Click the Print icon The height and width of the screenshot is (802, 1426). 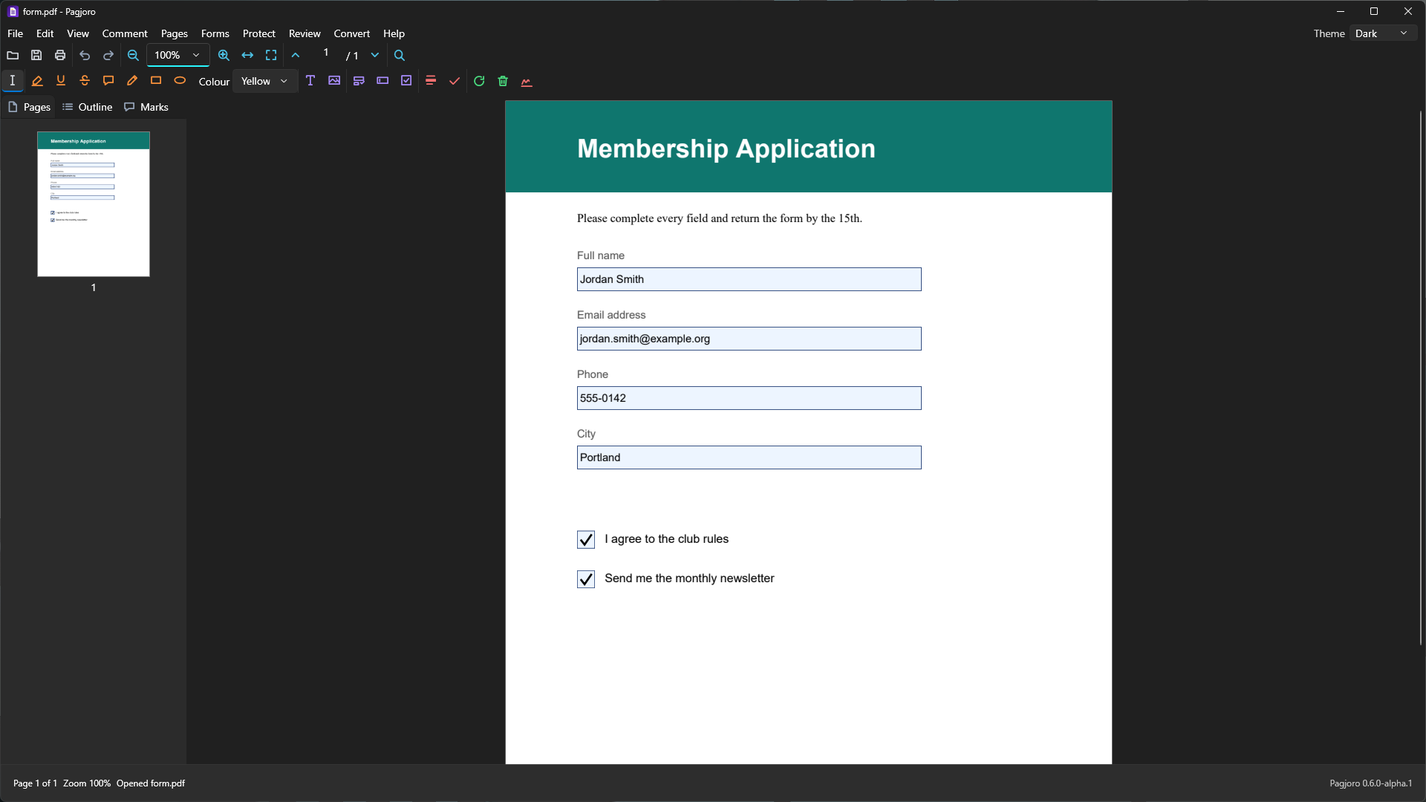[60, 56]
